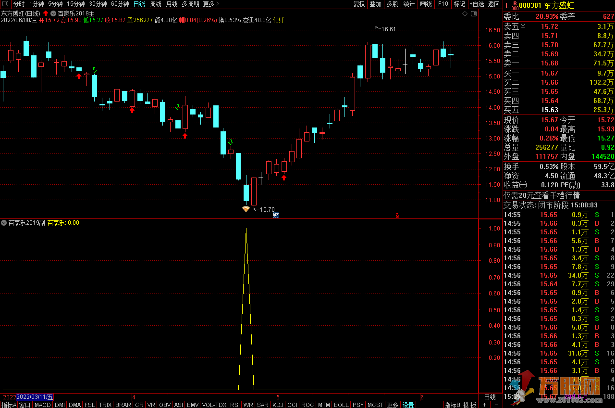Image resolution: width=615 pixels, height=408 pixels.
Task: Select the 1分钟 period
Action: tap(37, 4)
